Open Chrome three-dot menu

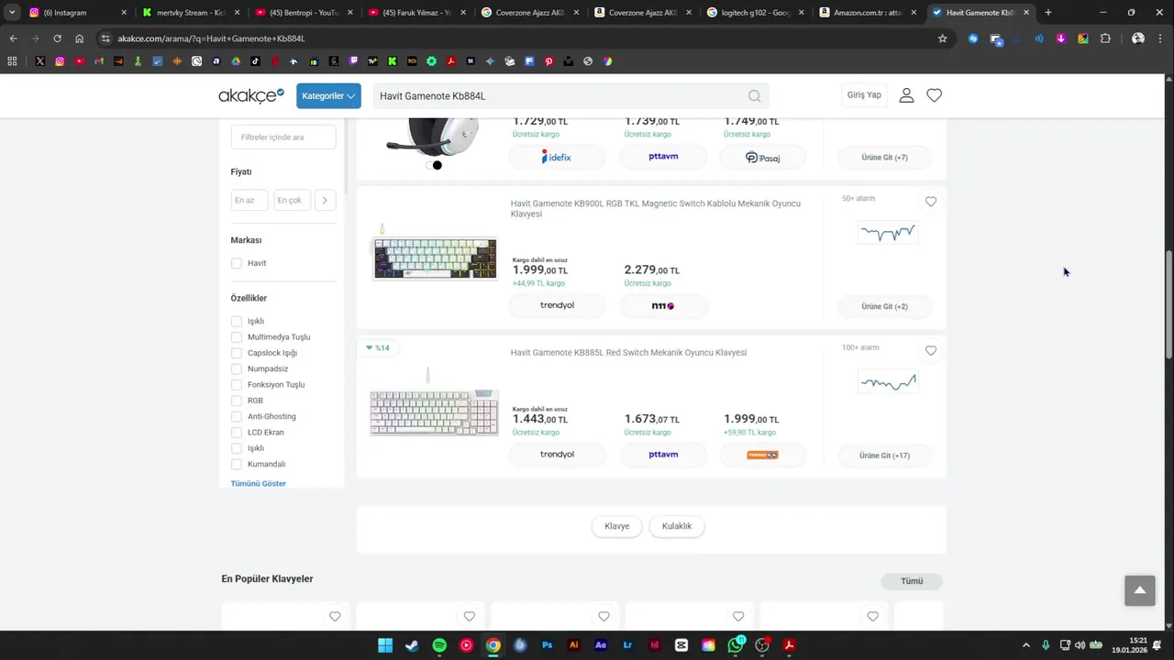tap(1162, 38)
